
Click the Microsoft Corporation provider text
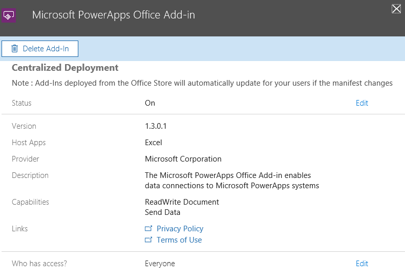pos(183,159)
